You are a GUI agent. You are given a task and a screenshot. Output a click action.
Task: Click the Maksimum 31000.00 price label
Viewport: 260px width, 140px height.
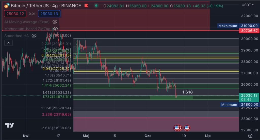[238, 26]
